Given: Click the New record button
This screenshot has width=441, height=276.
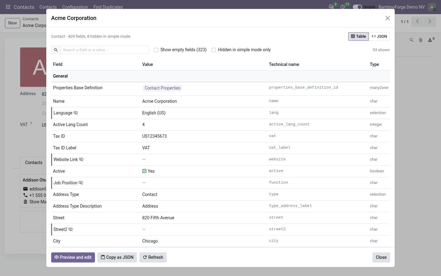Looking at the screenshot, I should pyautogui.click(x=13, y=23).
